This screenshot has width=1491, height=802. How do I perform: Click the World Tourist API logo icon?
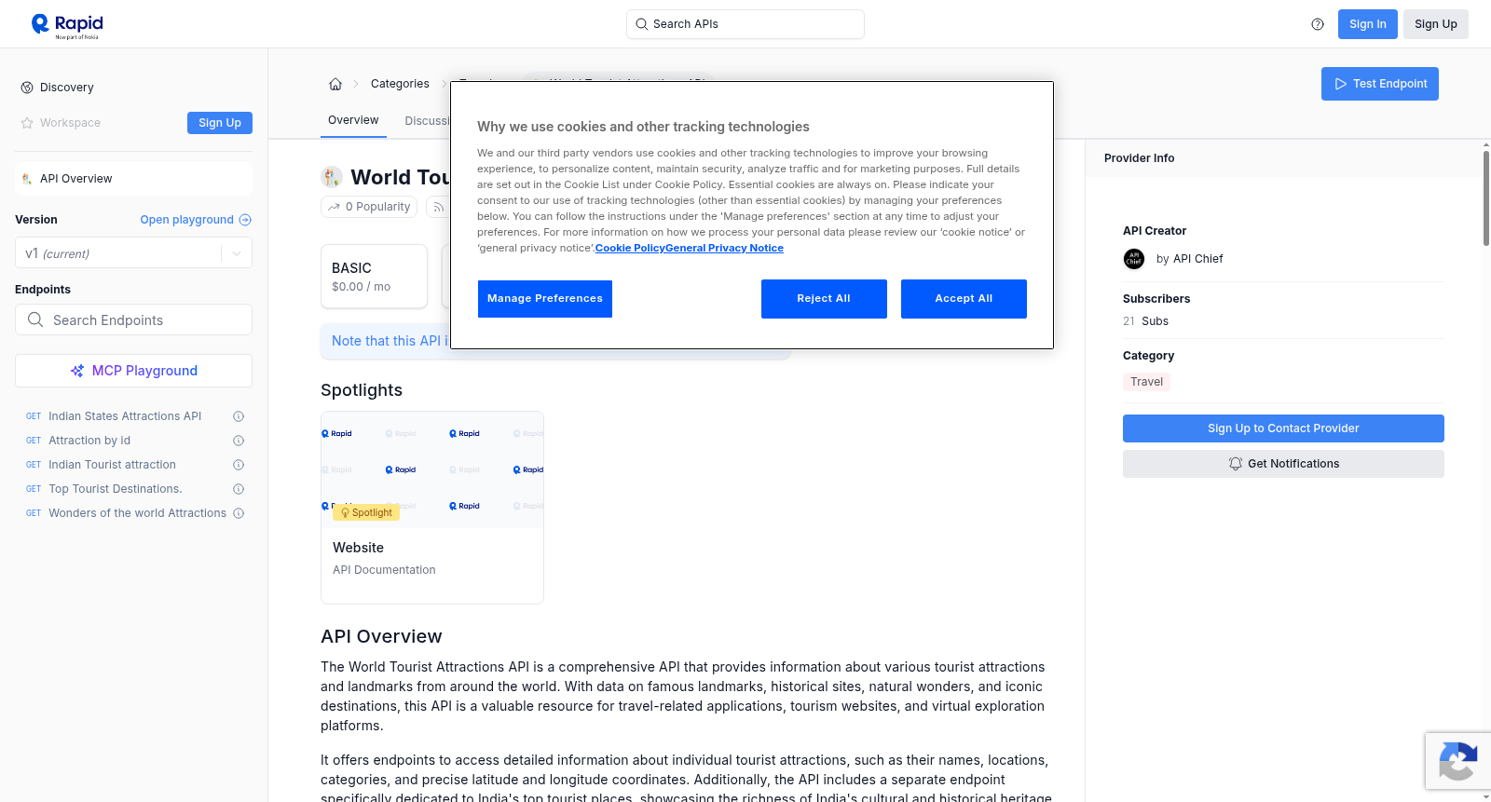coord(332,177)
